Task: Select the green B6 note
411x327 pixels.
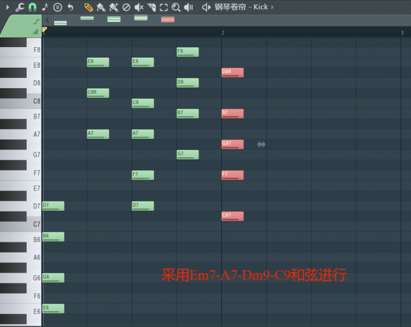Action: click(53, 237)
